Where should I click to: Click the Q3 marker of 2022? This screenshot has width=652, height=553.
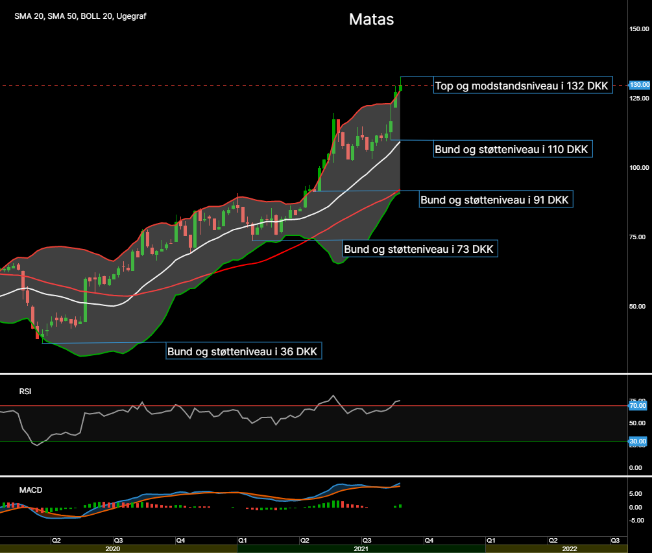click(x=615, y=541)
